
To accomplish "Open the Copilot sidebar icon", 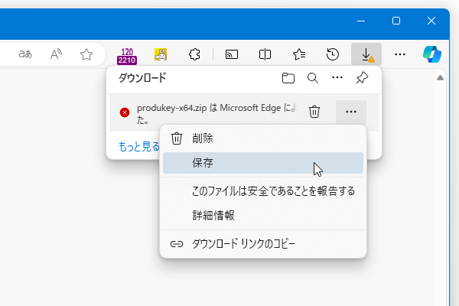I will (x=432, y=54).
